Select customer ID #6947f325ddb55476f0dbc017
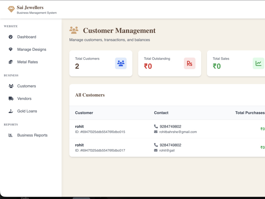This screenshot has height=199, width=265. [100, 150]
